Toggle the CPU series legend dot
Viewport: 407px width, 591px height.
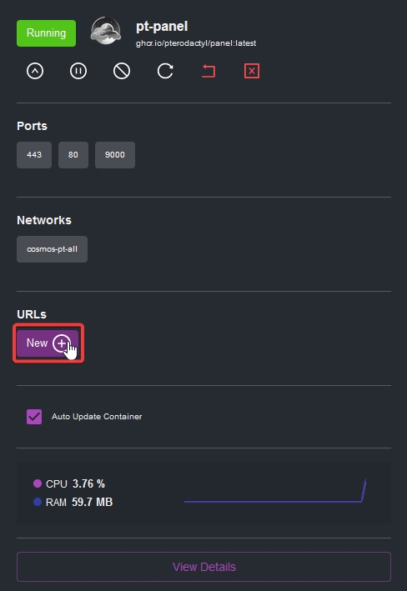pos(38,483)
